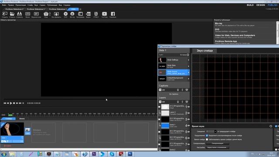This screenshot has height=157, width=279.
Task: Click the reset icon in Время звука header
Action: (x=271, y=126)
